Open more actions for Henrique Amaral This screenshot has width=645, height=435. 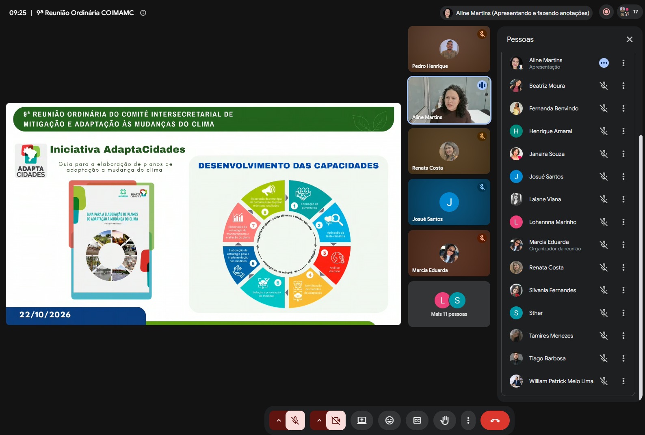pos(623,131)
